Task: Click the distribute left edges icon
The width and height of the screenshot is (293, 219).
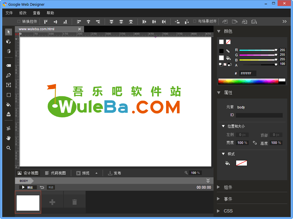Action: [144, 22]
